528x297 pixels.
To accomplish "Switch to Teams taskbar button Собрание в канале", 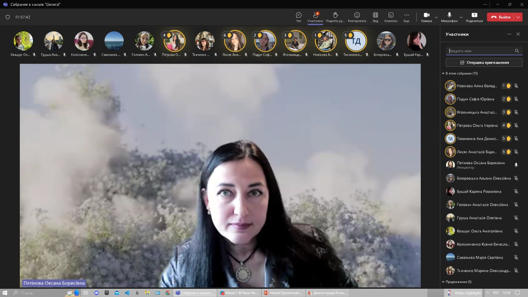I will pyautogui.click(x=195, y=293).
